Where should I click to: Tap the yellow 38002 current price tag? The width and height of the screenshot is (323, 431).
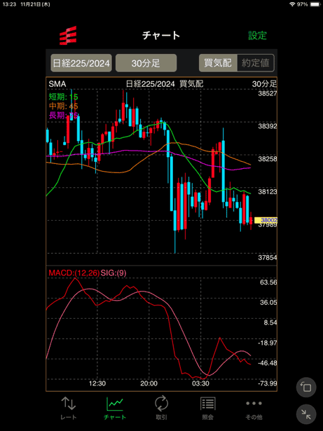pyautogui.click(x=266, y=220)
